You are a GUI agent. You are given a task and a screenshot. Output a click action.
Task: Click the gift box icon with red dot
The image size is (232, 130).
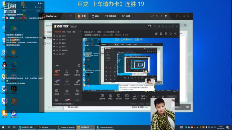point(156,34)
